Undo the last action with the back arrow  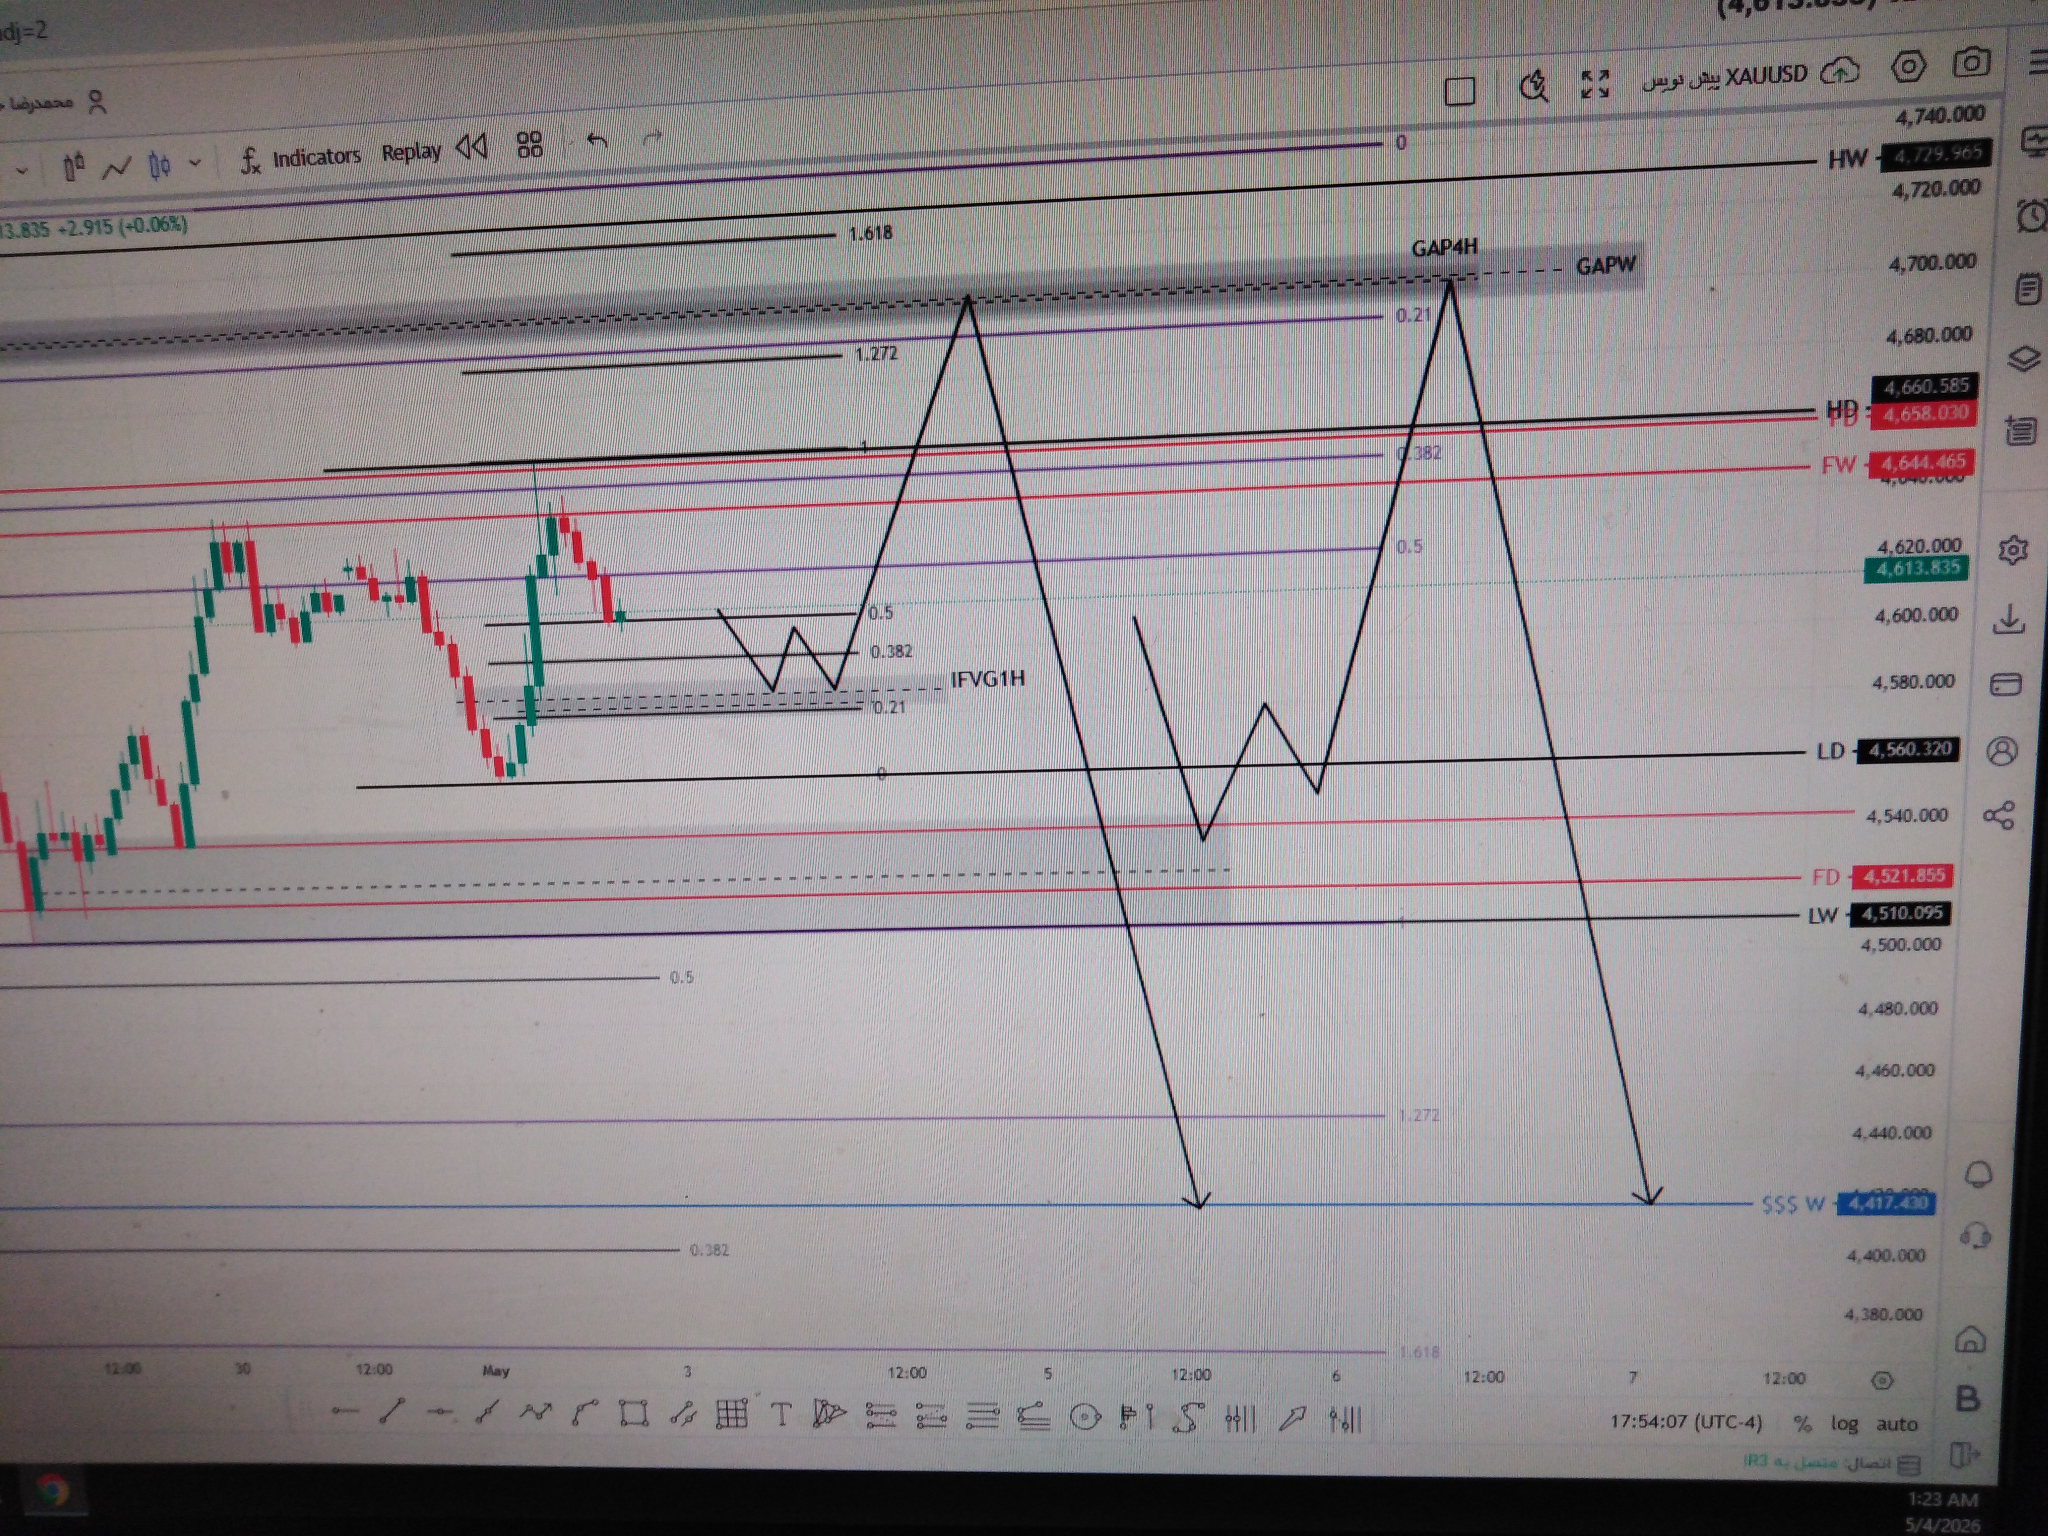coord(597,140)
